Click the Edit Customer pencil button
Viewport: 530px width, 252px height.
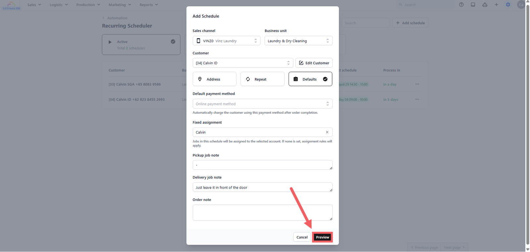314,63
